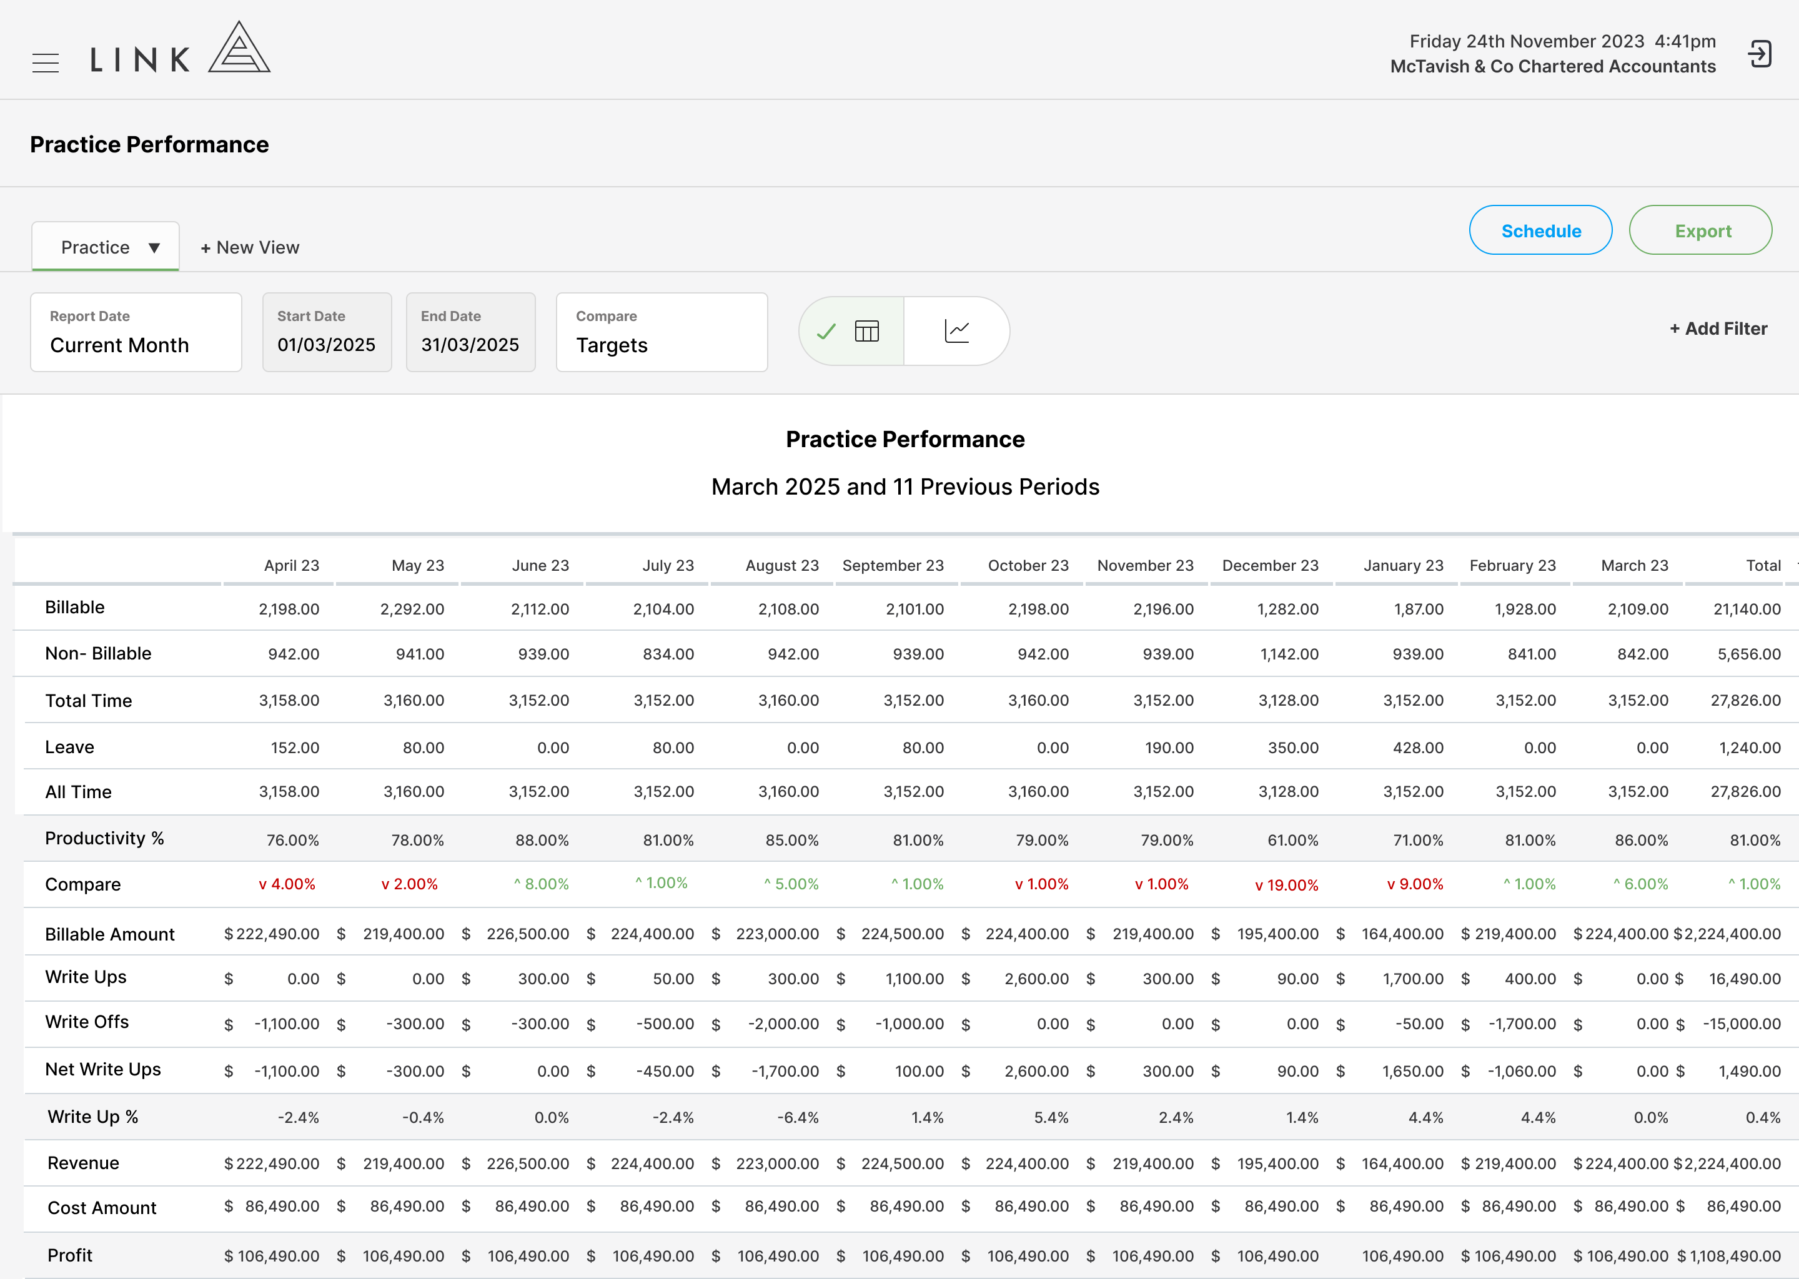Click the Compare row label
The image size is (1799, 1279).
click(82, 884)
